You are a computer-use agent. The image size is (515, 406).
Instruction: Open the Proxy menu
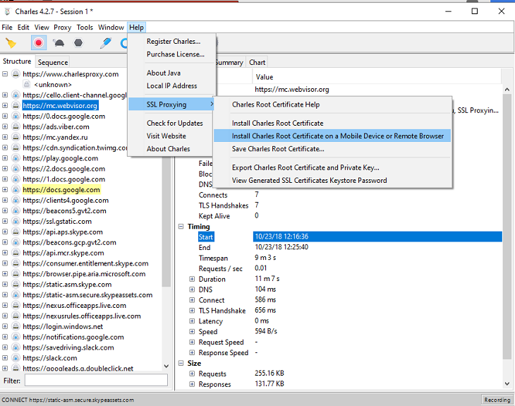62,28
